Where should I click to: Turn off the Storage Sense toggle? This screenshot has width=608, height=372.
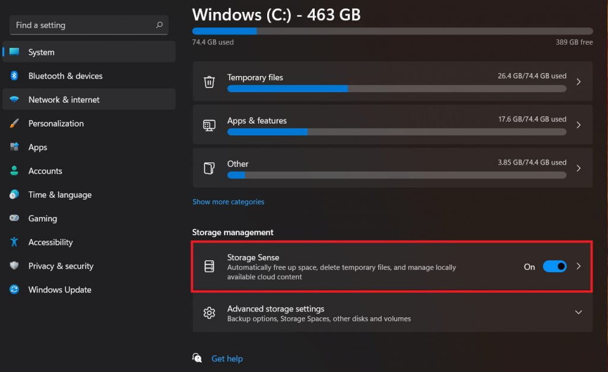click(555, 266)
